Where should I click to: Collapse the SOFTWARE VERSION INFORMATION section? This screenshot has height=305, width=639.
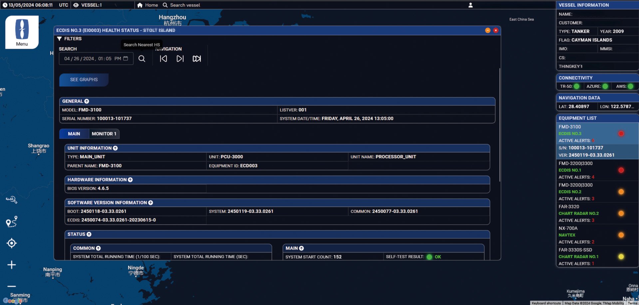pyautogui.click(x=151, y=203)
